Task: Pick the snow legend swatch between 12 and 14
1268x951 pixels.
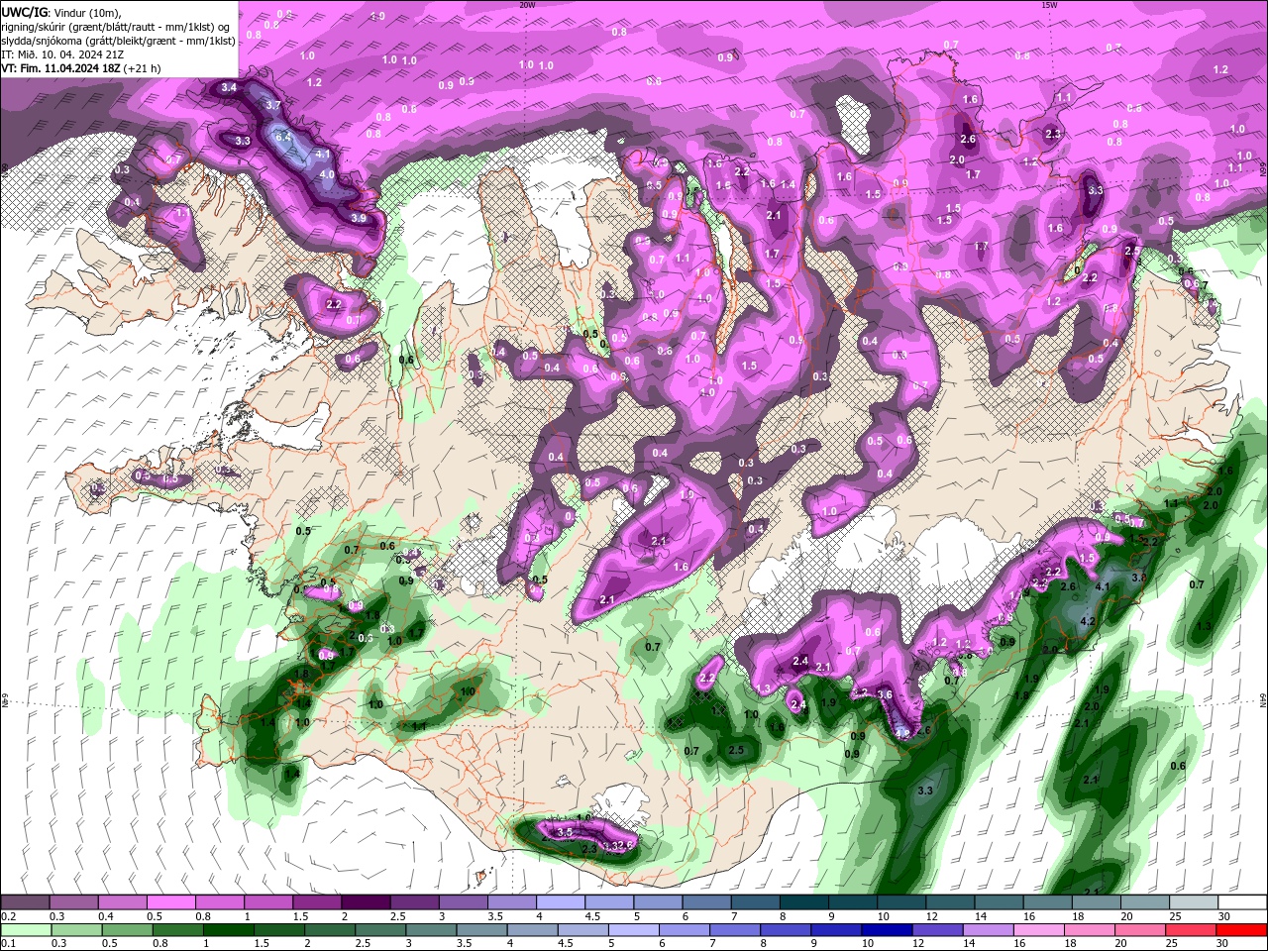Action: tap(950, 902)
